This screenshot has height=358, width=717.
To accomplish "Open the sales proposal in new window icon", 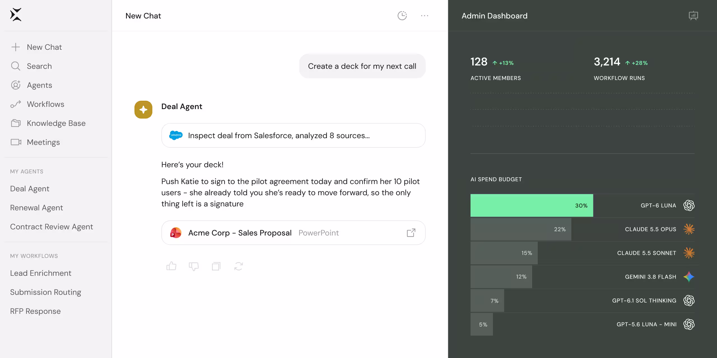I will pos(411,233).
